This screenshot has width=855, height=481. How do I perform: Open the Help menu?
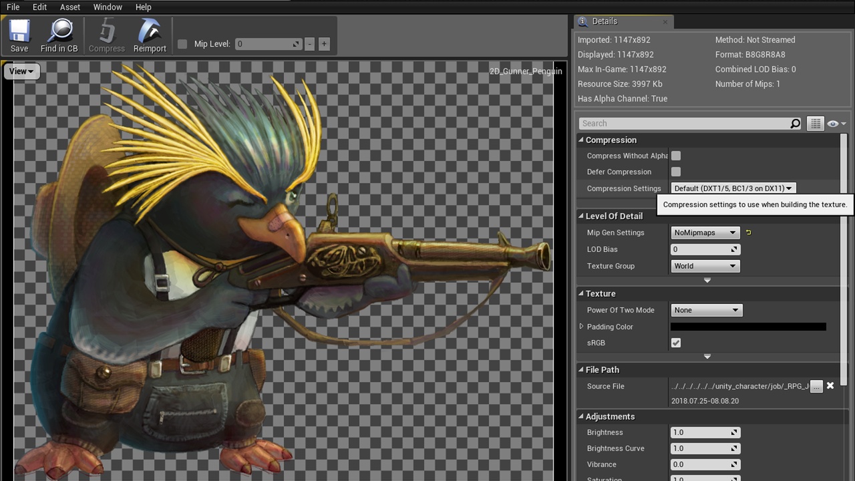[144, 7]
